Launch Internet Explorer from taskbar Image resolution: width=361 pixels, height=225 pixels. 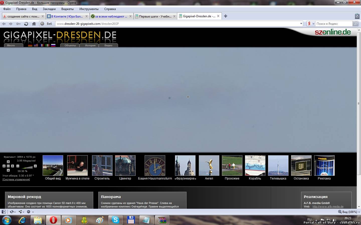tap(22, 220)
